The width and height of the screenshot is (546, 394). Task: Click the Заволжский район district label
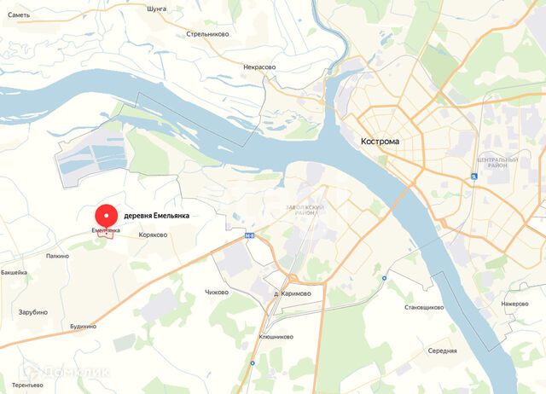pyautogui.click(x=305, y=210)
